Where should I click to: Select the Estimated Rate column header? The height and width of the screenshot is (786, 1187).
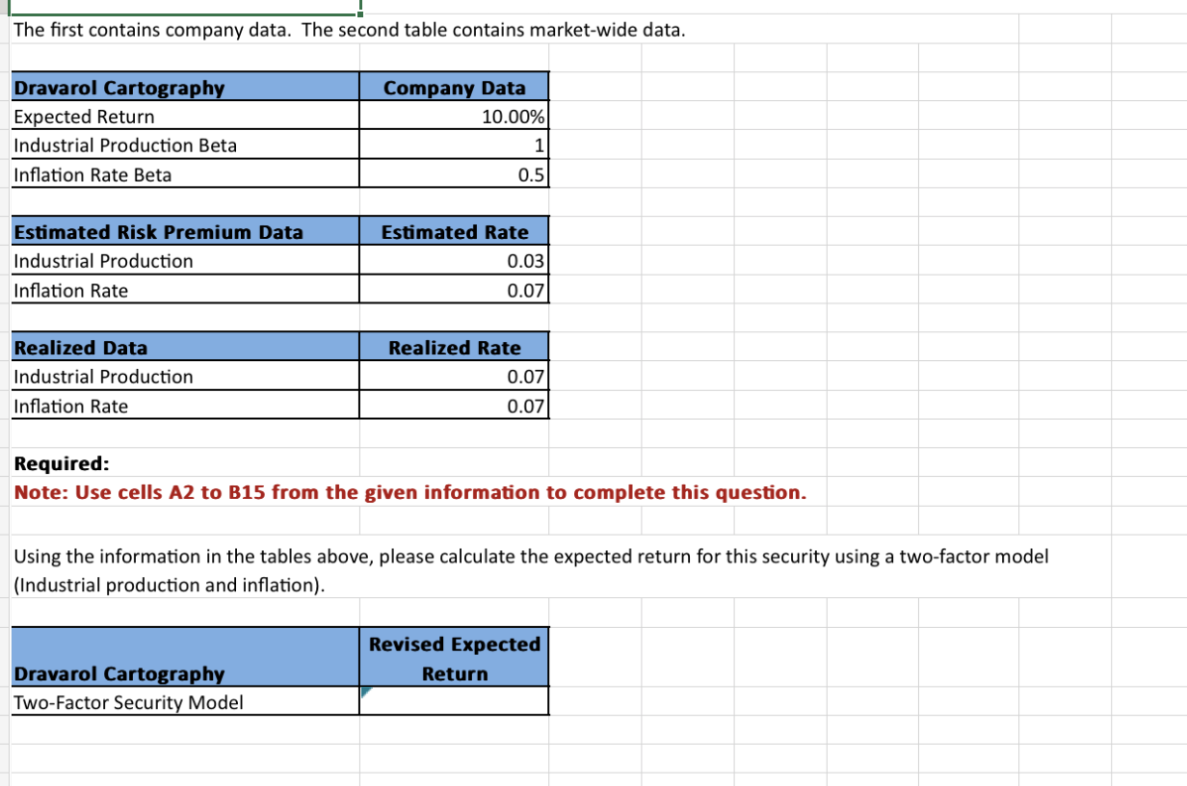(453, 232)
